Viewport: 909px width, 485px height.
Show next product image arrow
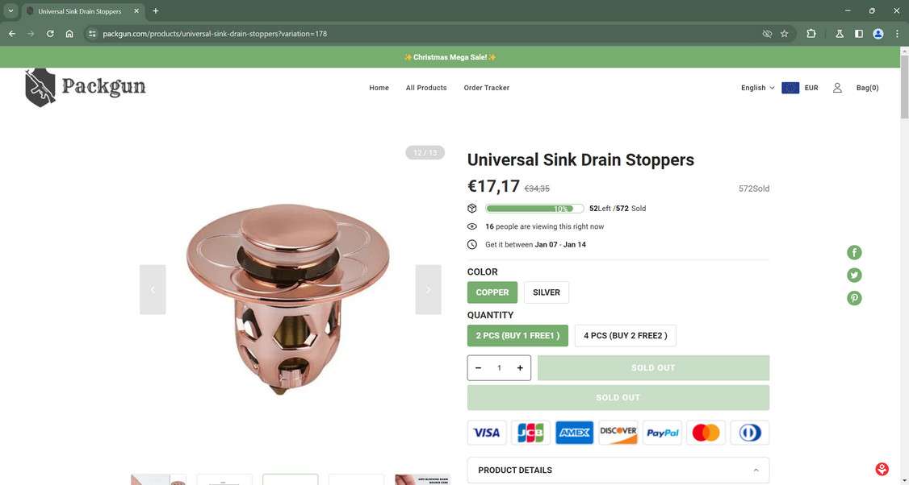(429, 289)
